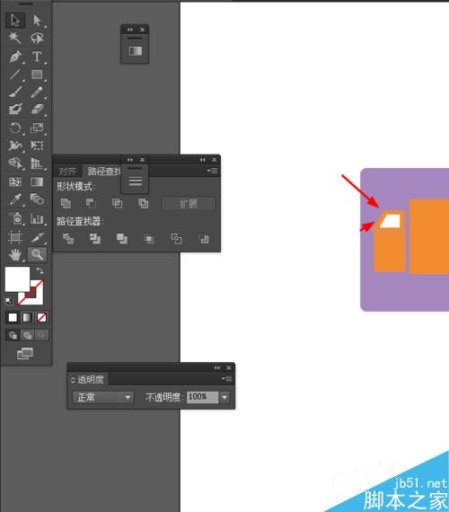This screenshot has height=512, width=449.
Task: Enable Draw Behind mode
Action: click(28, 335)
